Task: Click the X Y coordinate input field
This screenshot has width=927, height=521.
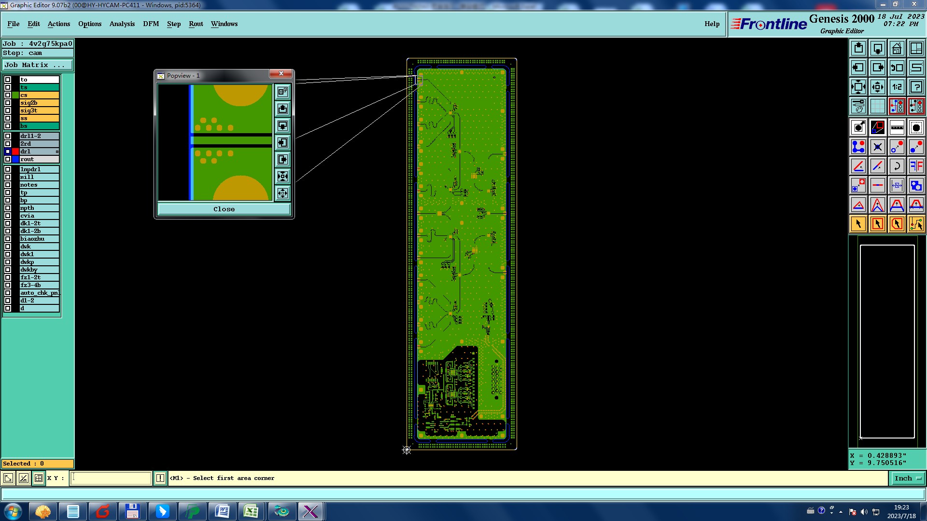Action: pyautogui.click(x=111, y=478)
